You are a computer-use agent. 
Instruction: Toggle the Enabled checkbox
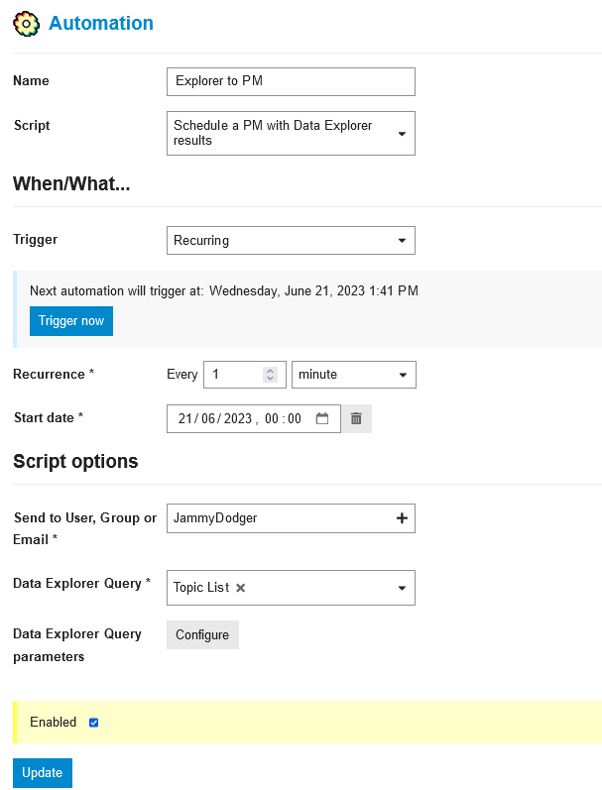(x=94, y=723)
